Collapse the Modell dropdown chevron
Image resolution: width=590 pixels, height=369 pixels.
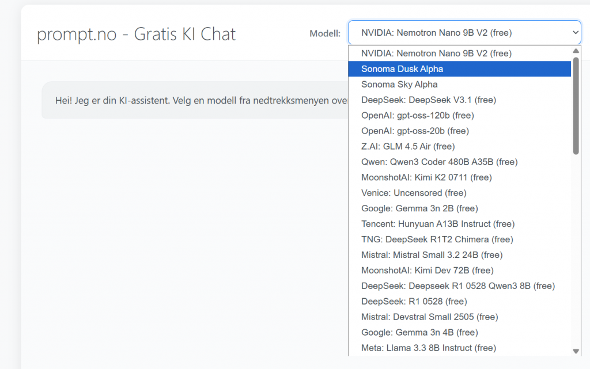point(574,33)
